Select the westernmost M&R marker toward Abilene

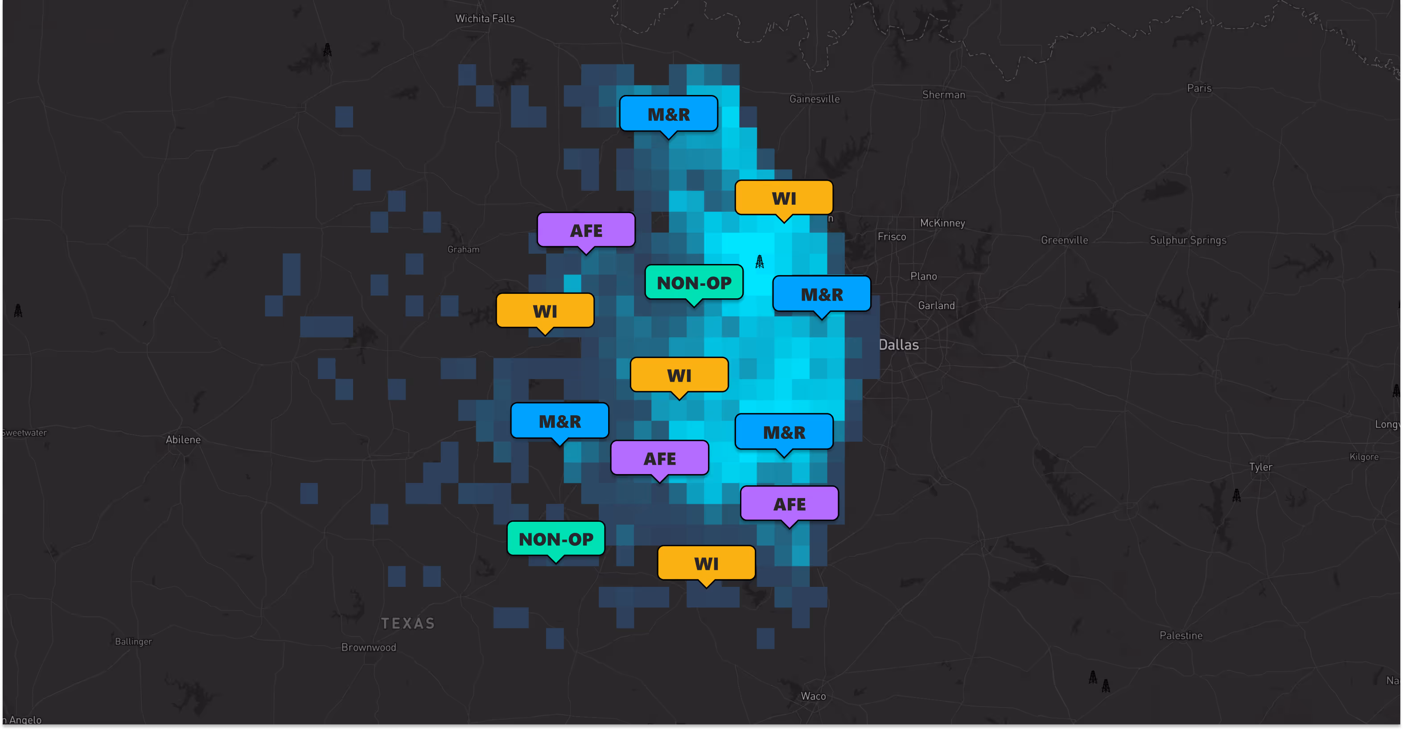pos(560,421)
